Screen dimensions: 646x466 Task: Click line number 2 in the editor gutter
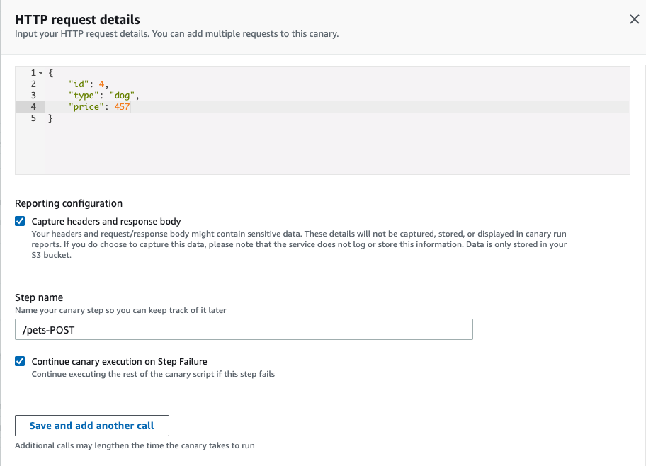tap(33, 84)
